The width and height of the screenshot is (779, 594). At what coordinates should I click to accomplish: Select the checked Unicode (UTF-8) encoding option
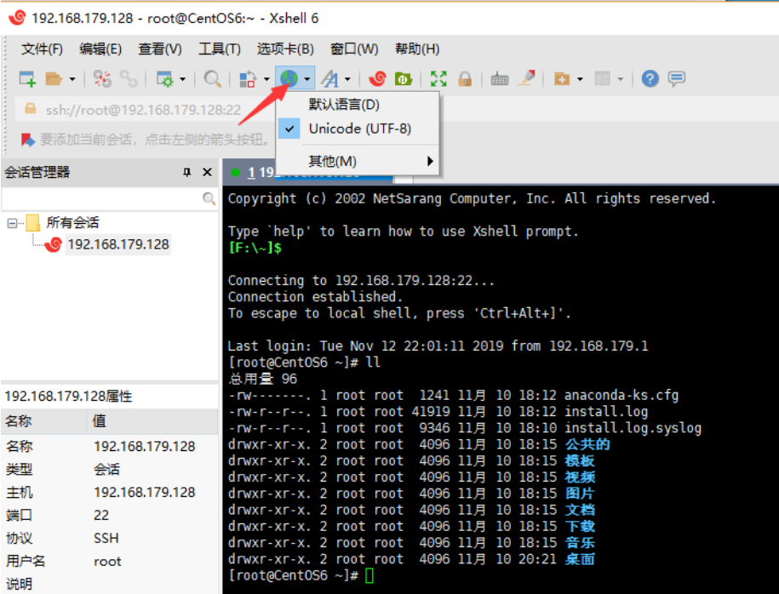point(358,129)
